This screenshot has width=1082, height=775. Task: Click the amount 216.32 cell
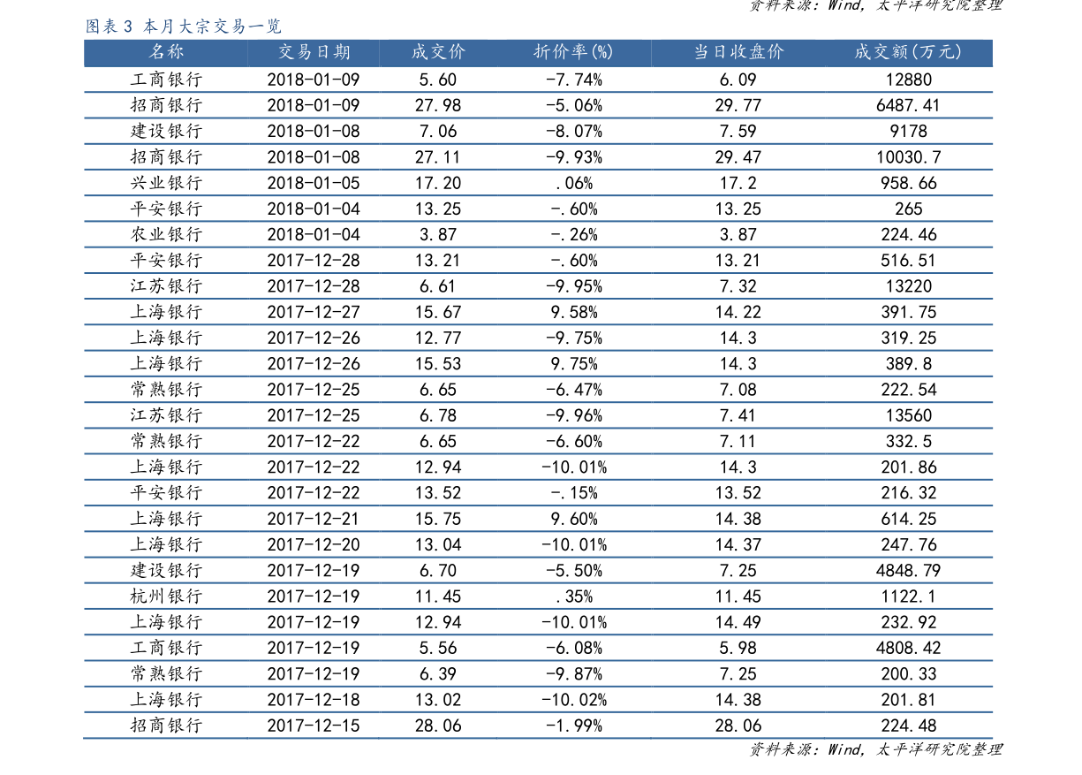click(x=908, y=492)
